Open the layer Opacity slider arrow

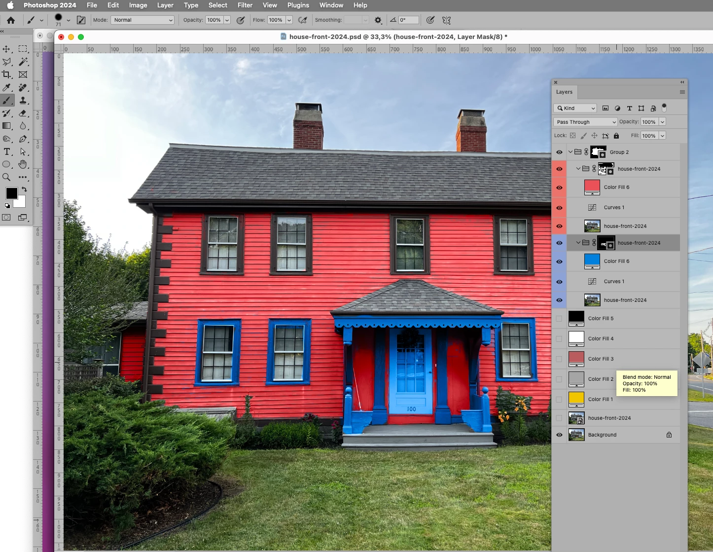[662, 122]
